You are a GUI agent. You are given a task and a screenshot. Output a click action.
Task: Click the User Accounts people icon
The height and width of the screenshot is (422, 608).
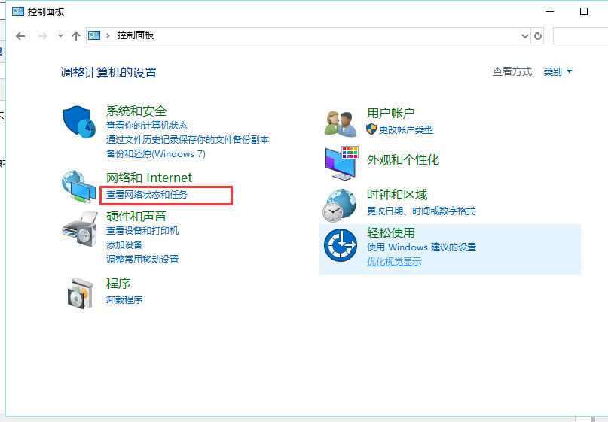coord(341,123)
